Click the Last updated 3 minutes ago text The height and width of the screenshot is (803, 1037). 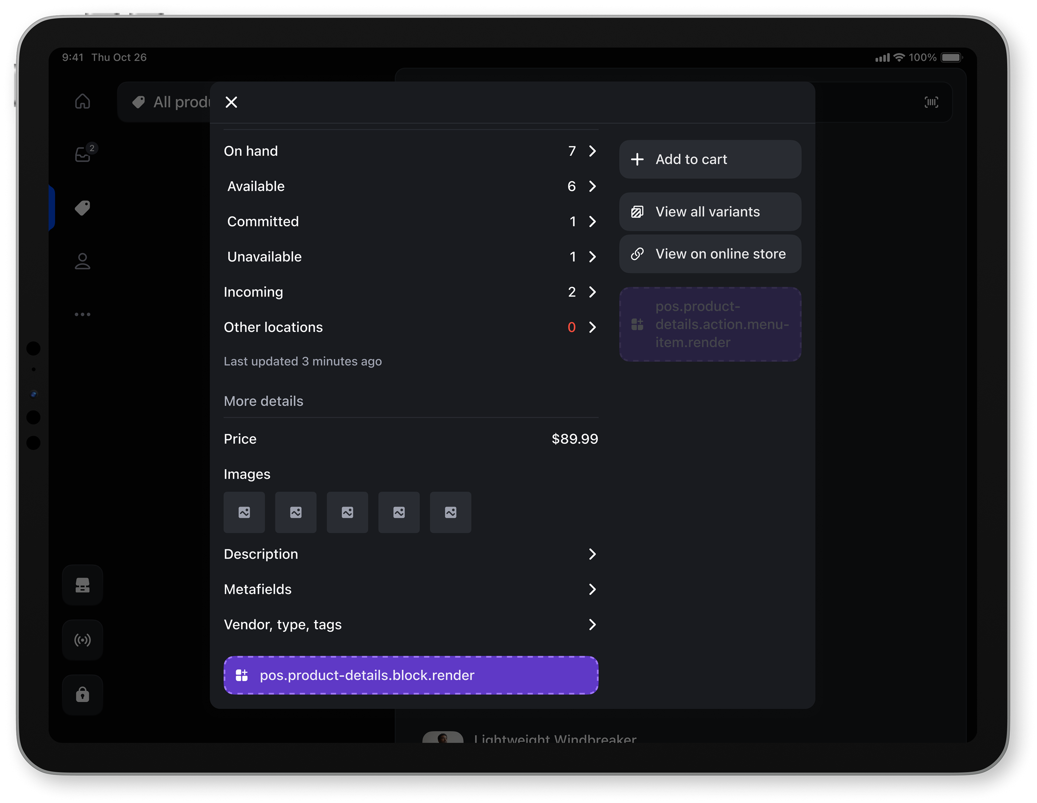302,361
